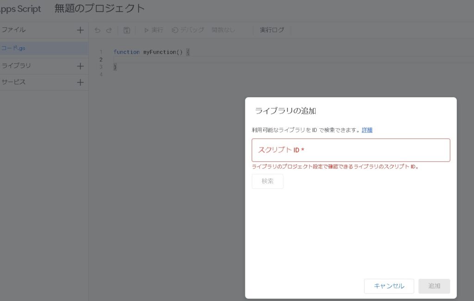
Task: Open the 実行ログ execution log
Action: pos(272,30)
